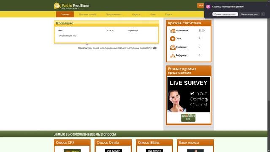Click the Краткая статистика panel header
This screenshot has width=270, height=152.
coord(189,23)
